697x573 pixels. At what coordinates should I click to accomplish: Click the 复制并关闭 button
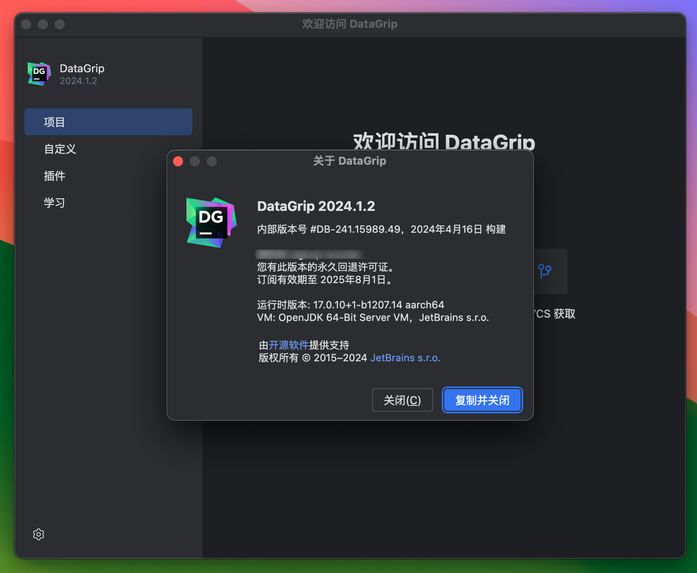[482, 400]
